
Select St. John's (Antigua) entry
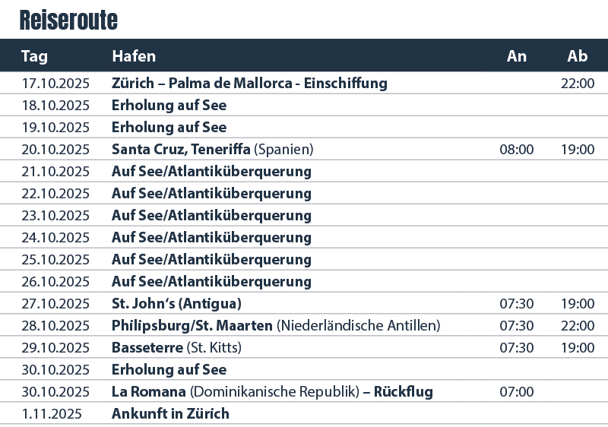click(x=176, y=304)
